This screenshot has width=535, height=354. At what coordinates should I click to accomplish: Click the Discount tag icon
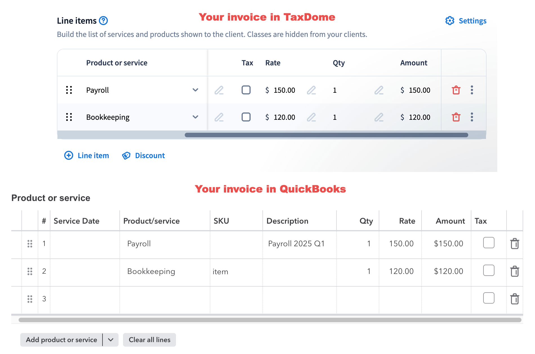coord(126,156)
